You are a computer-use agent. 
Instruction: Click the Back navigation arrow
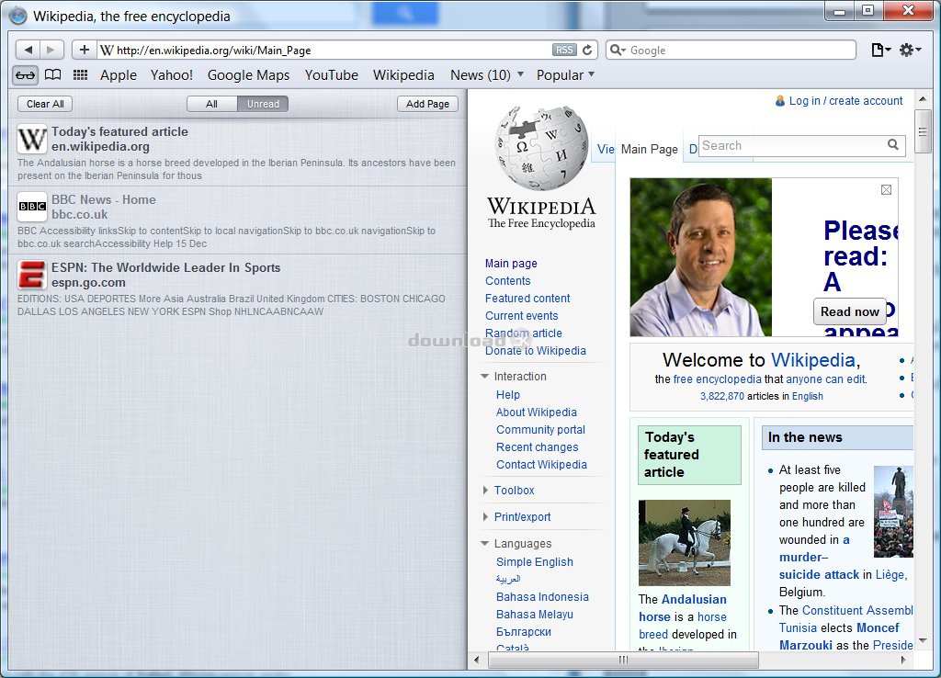coord(28,50)
